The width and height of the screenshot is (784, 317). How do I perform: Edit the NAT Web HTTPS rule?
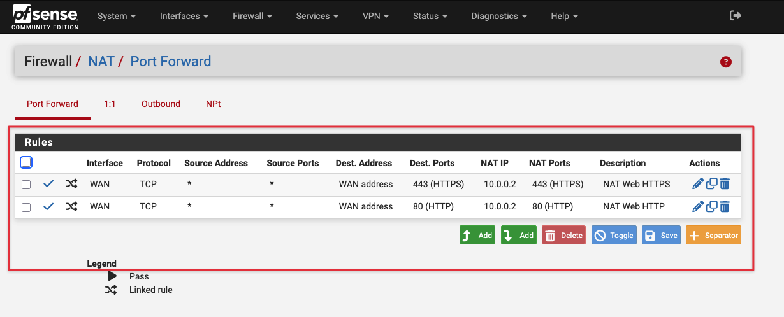(x=697, y=184)
